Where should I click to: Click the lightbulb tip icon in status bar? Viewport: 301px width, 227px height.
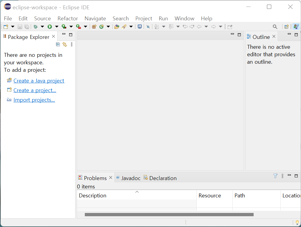(x=297, y=223)
